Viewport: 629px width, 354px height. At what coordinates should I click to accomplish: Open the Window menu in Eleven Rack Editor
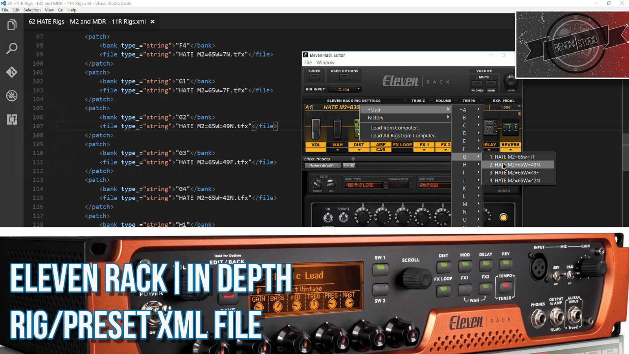(x=325, y=62)
